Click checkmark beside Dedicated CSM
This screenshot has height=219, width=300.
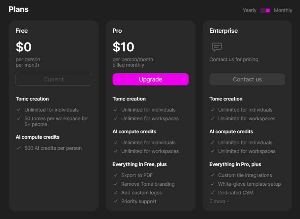click(212, 192)
